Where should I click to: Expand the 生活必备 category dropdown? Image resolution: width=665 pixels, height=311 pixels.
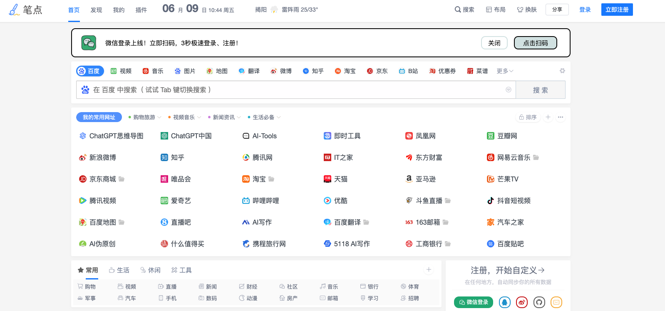pyautogui.click(x=264, y=117)
